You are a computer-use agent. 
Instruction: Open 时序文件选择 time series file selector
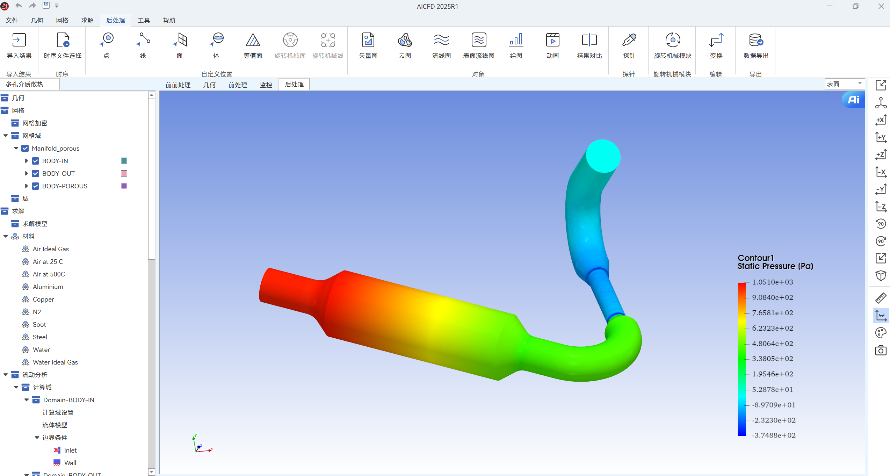point(63,46)
